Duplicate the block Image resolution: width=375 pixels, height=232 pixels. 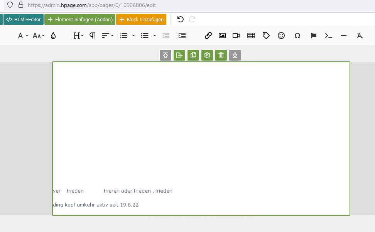click(193, 55)
